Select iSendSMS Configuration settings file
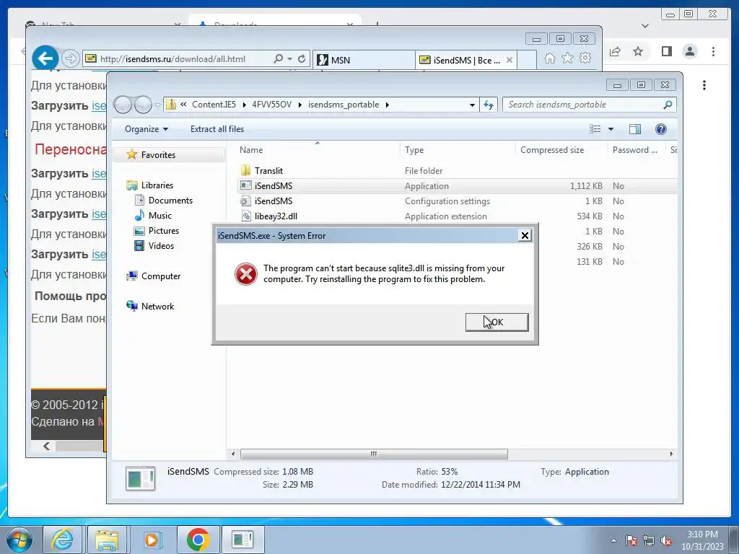Screen dimensions: 739x554 coord(274,201)
